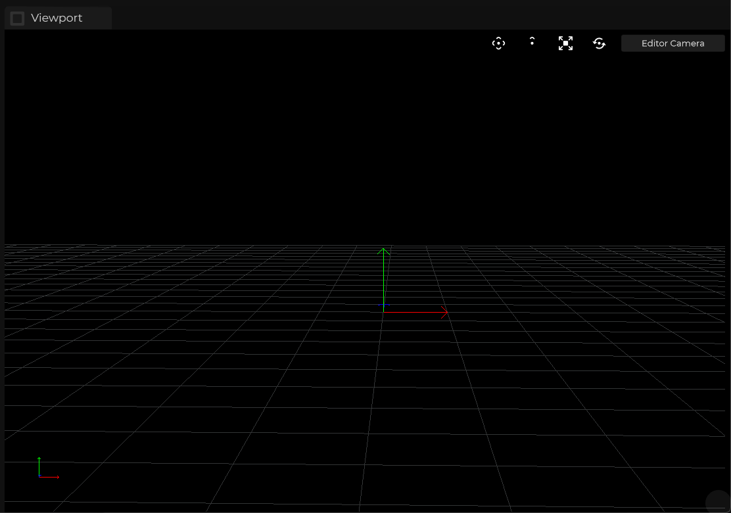Click the square icon on Viewport tab
The width and height of the screenshot is (731, 513).
(18, 18)
